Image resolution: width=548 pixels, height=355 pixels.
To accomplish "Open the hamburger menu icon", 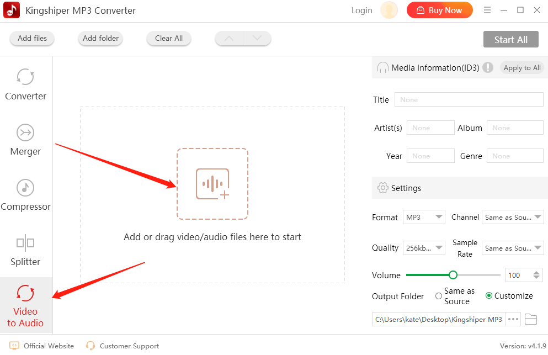I will point(487,10).
